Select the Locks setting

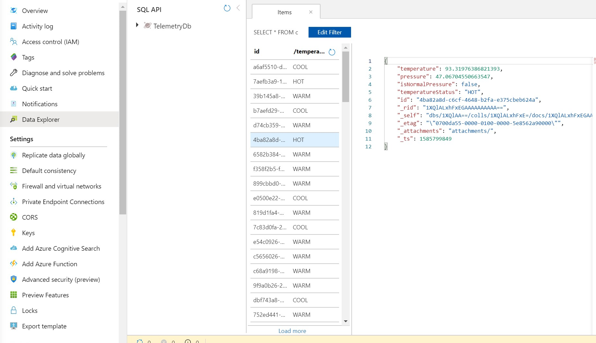coord(29,310)
